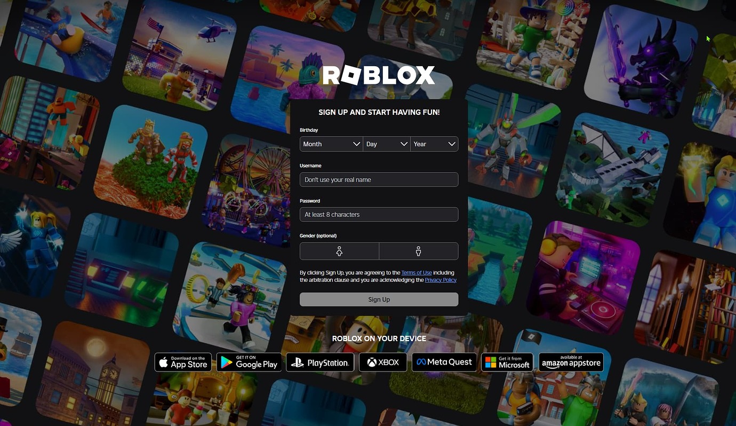The image size is (736, 426).
Task: Select the female gender icon
Action: tap(339, 251)
